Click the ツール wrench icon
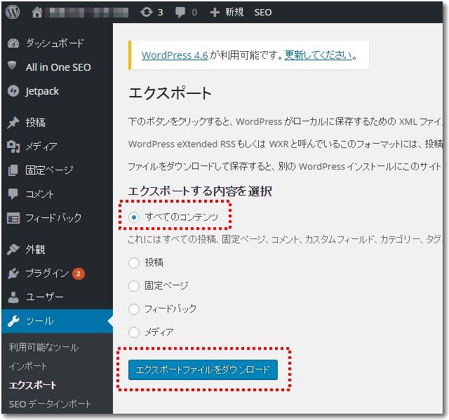Image resolution: width=449 pixels, height=420 pixels. (13, 321)
